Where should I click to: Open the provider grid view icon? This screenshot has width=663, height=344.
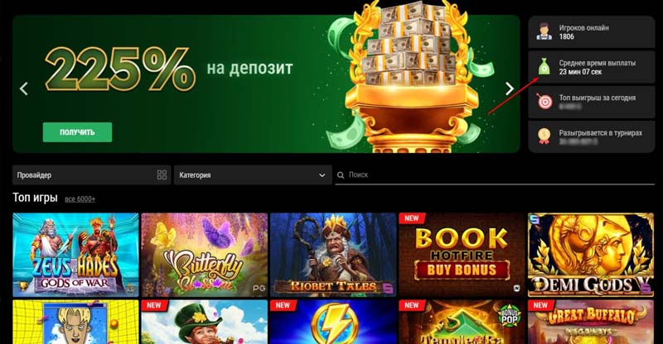point(162,174)
